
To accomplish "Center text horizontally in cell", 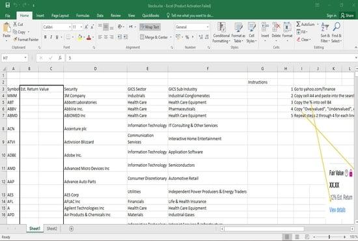I will [105, 37].
